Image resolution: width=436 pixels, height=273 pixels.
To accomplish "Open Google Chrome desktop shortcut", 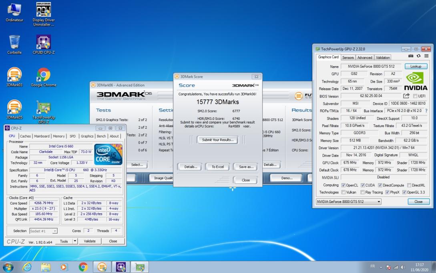I will 44,77.
